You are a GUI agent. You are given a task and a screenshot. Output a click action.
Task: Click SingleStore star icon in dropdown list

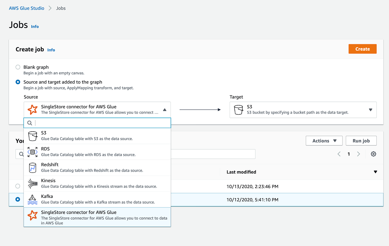tap(33, 215)
